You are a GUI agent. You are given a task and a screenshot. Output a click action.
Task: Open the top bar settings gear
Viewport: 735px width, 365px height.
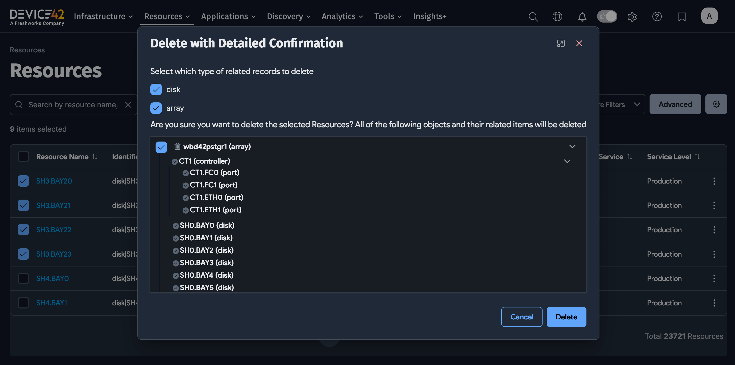click(632, 17)
